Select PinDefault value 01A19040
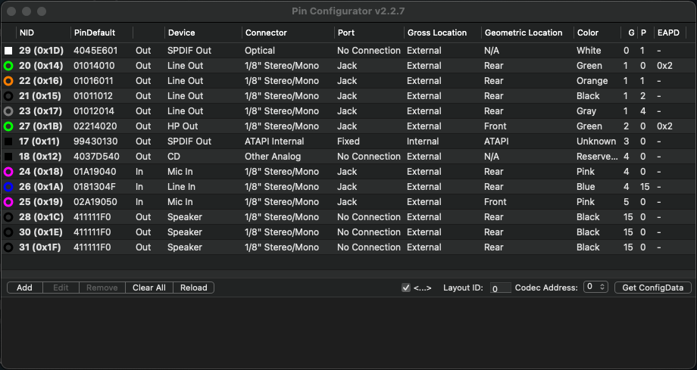This screenshot has height=370, width=697. pos(95,172)
